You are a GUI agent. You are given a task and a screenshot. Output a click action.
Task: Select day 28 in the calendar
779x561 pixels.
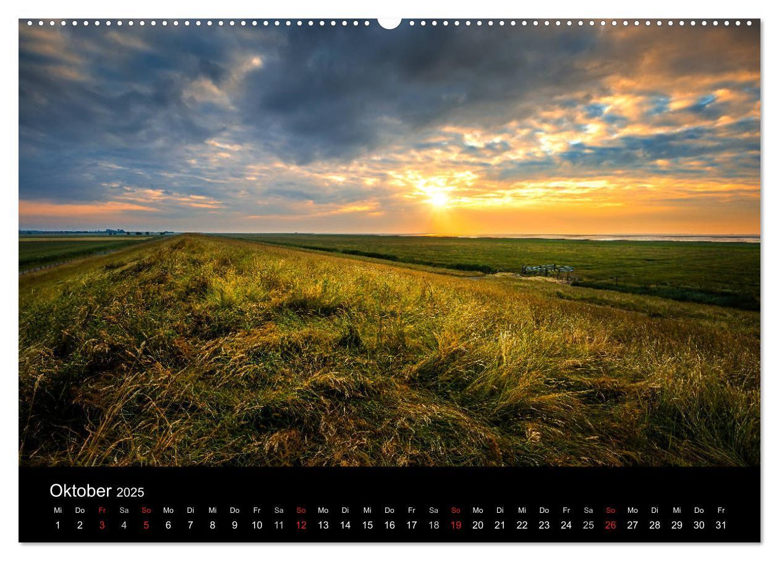[655, 525]
